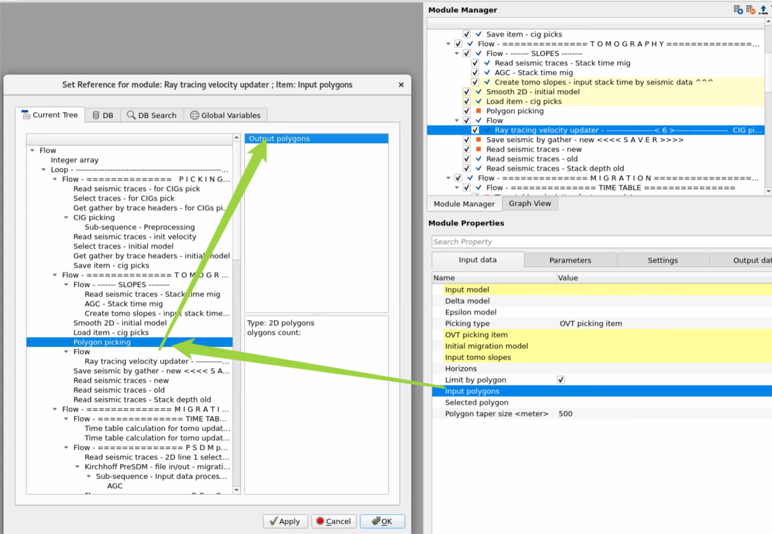Close the Set Reference dialog
Viewport: 772px width, 534px height.
[401, 84]
